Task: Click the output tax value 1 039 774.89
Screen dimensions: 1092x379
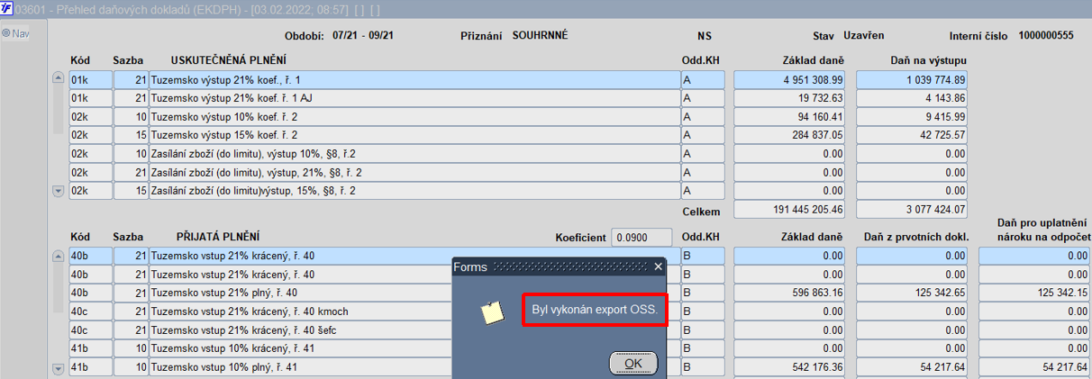Action: tap(913, 80)
